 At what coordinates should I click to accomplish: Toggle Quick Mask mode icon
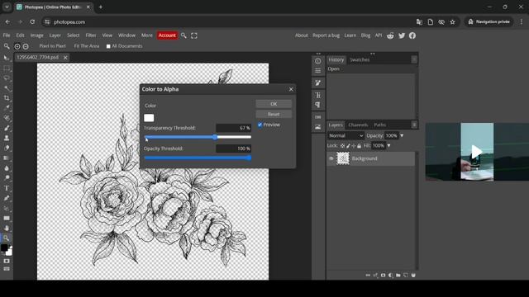point(7,261)
